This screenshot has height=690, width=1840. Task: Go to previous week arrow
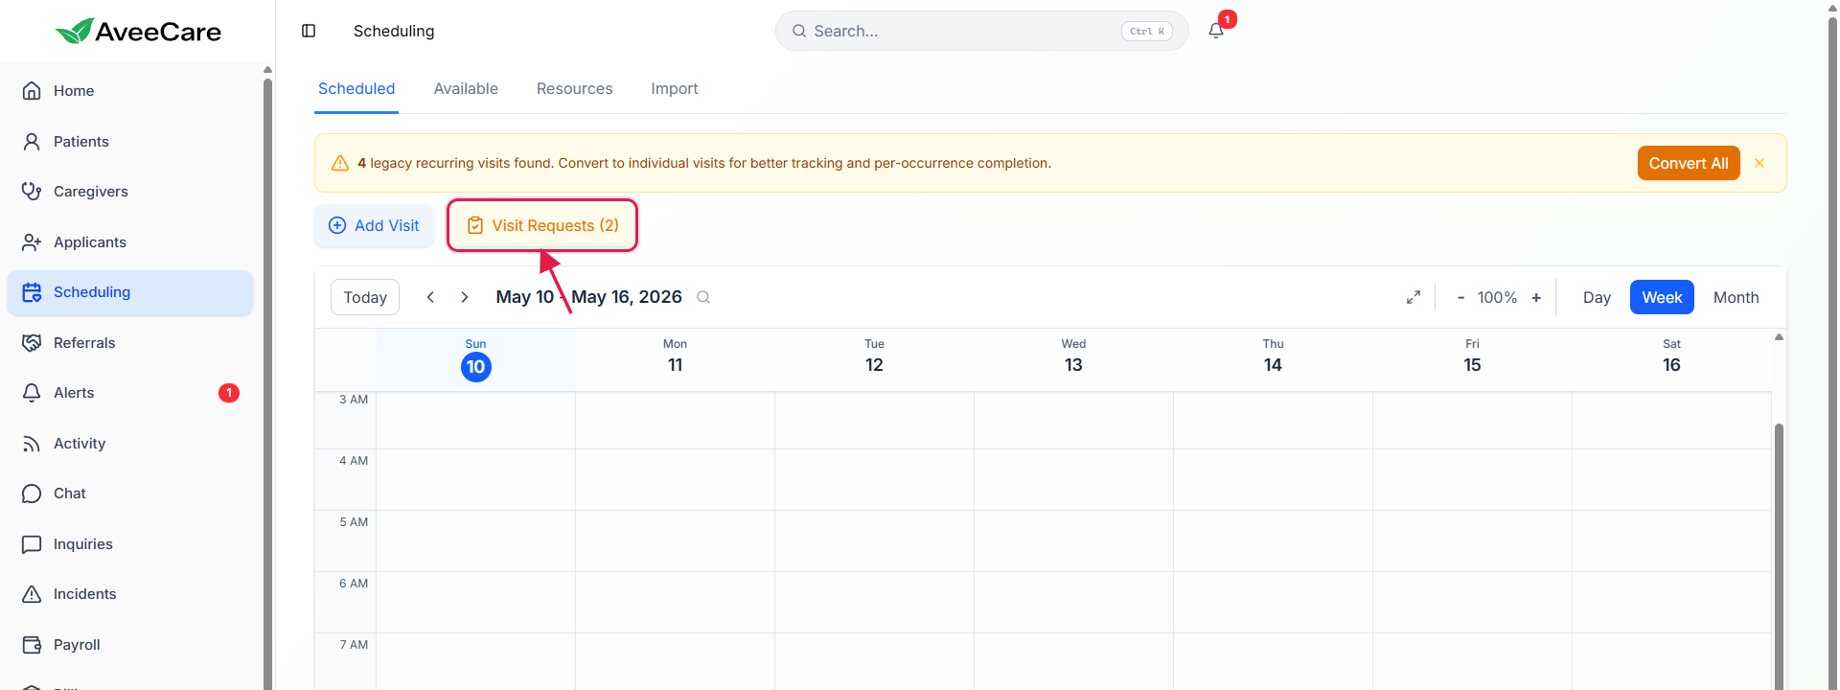coord(430,297)
